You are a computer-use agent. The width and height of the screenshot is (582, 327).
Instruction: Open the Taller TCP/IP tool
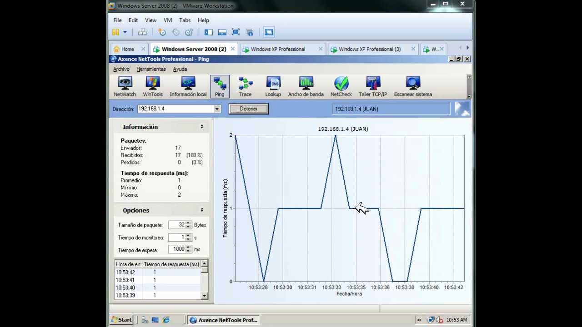[x=373, y=86]
